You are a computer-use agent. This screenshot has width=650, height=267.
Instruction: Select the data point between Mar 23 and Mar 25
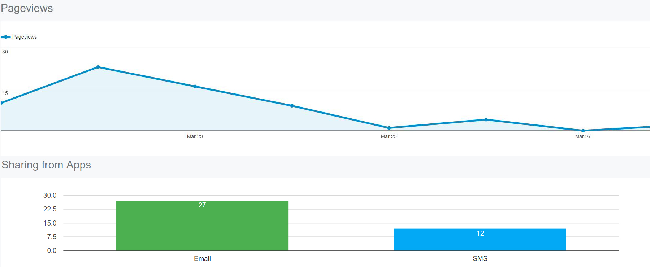click(x=292, y=106)
